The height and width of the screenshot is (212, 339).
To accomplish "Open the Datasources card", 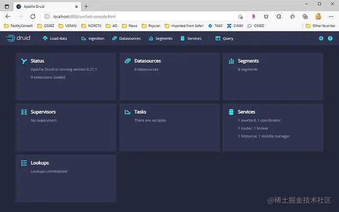I will [169, 77].
